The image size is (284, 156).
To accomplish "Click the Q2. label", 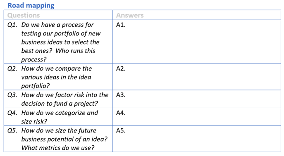I will click(12, 69).
